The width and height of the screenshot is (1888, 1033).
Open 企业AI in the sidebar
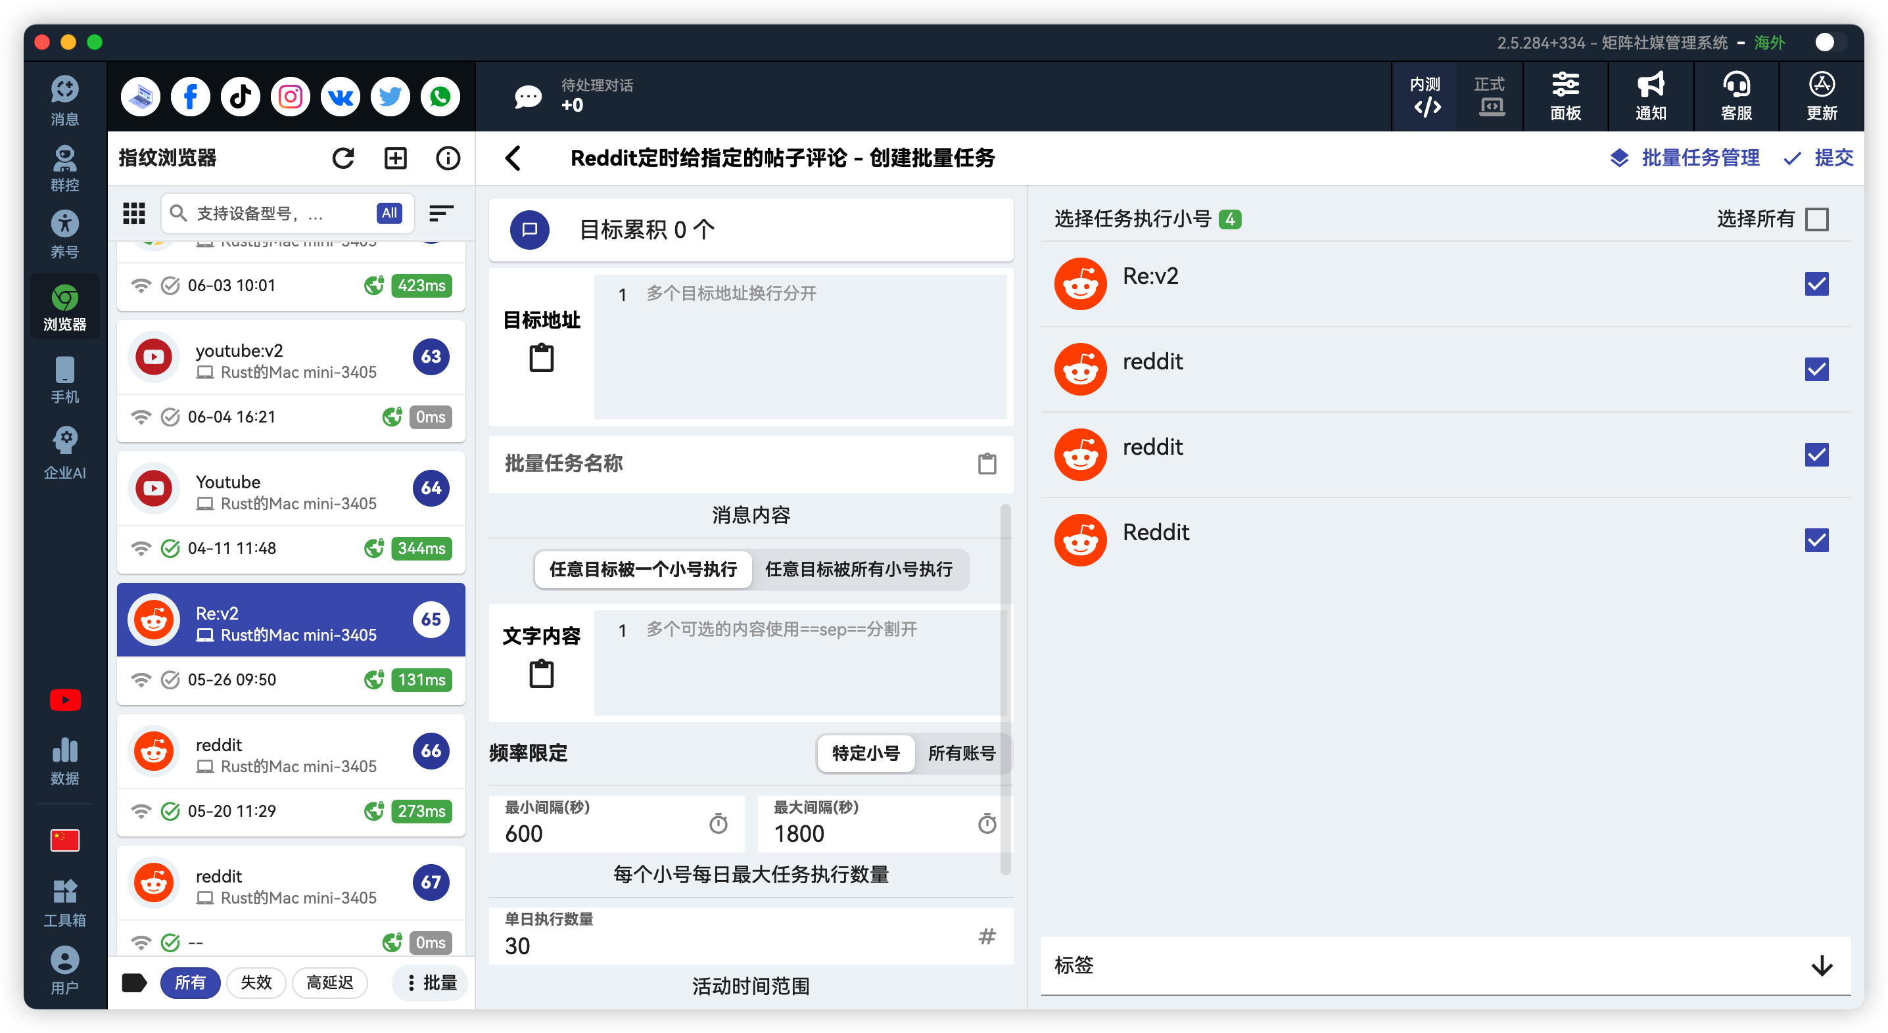64,453
